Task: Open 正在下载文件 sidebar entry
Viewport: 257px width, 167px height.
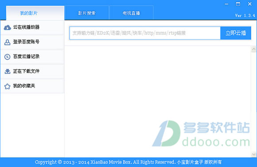Action: (x=32, y=71)
